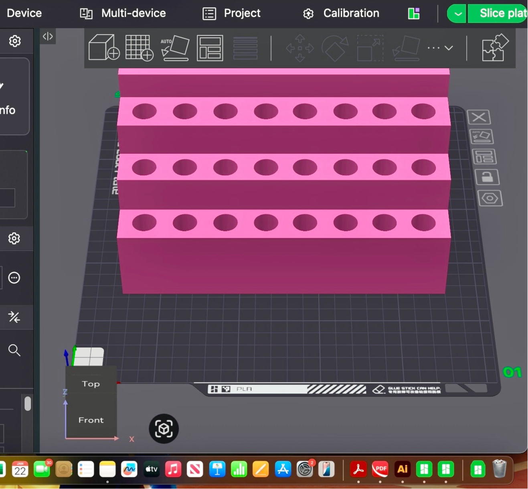Screen dimensions: 528x489
Task: Open printer settings gear at sidebar top
Action: (x=15, y=41)
